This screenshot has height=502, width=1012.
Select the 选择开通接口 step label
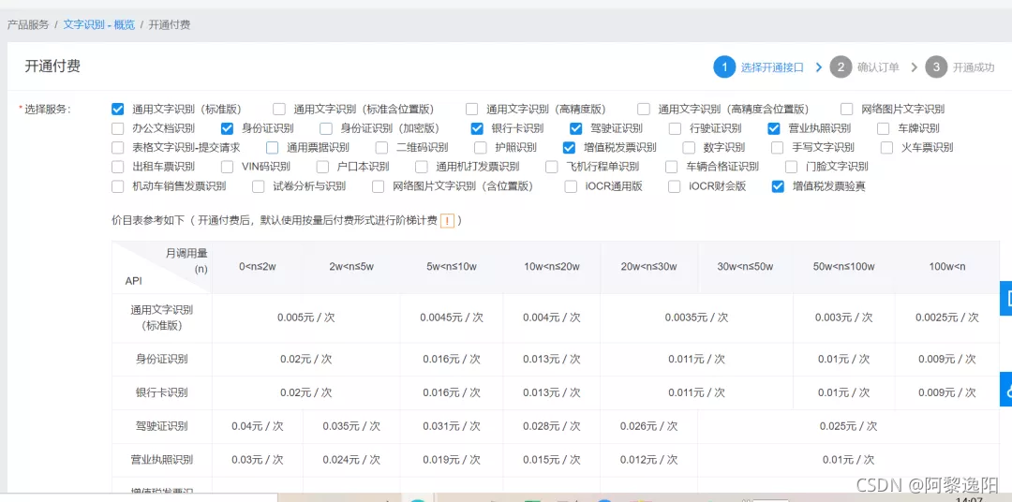tap(772, 67)
